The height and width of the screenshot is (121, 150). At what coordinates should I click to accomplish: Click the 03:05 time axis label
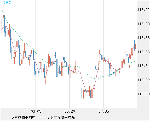coord(36,111)
